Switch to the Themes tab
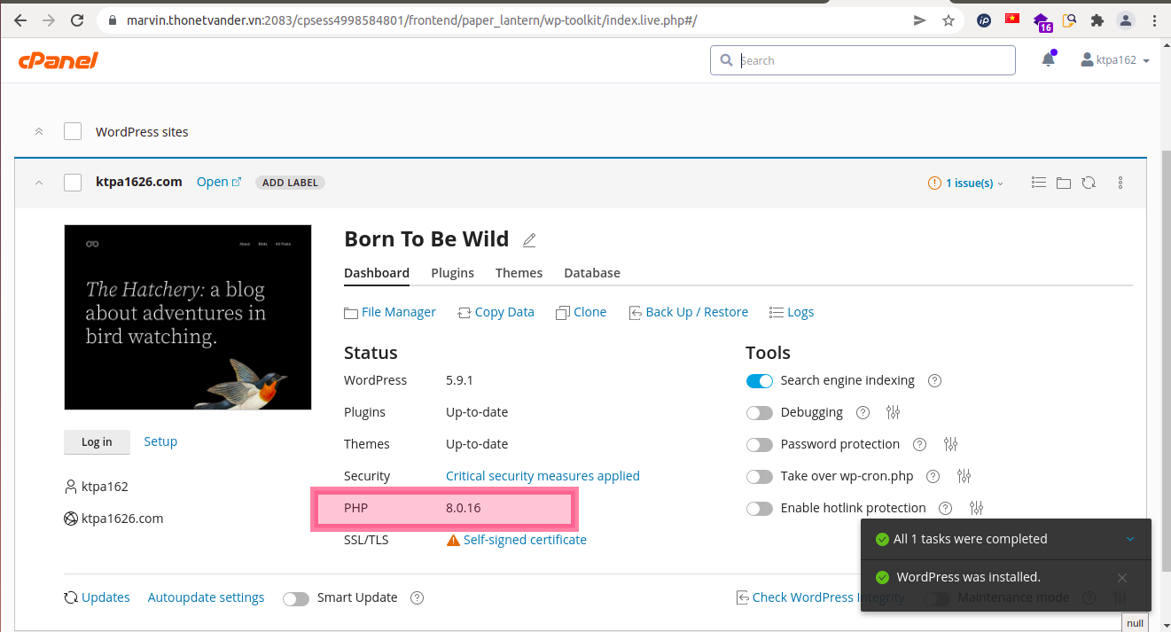Viewport: 1171px width, 632px height. click(519, 273)
